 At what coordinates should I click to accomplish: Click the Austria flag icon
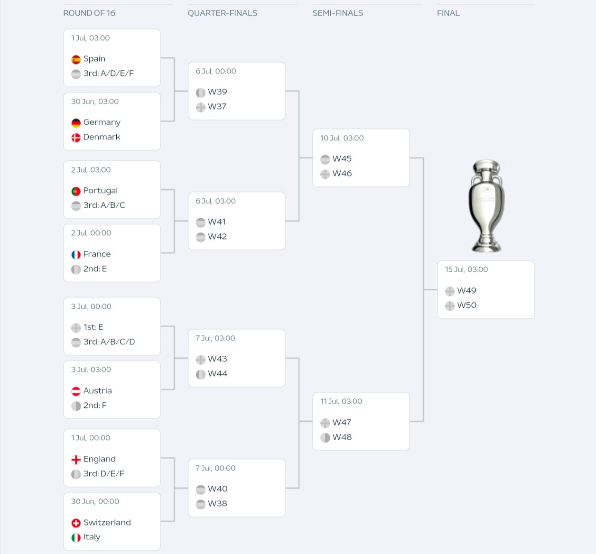coord(76,391)
